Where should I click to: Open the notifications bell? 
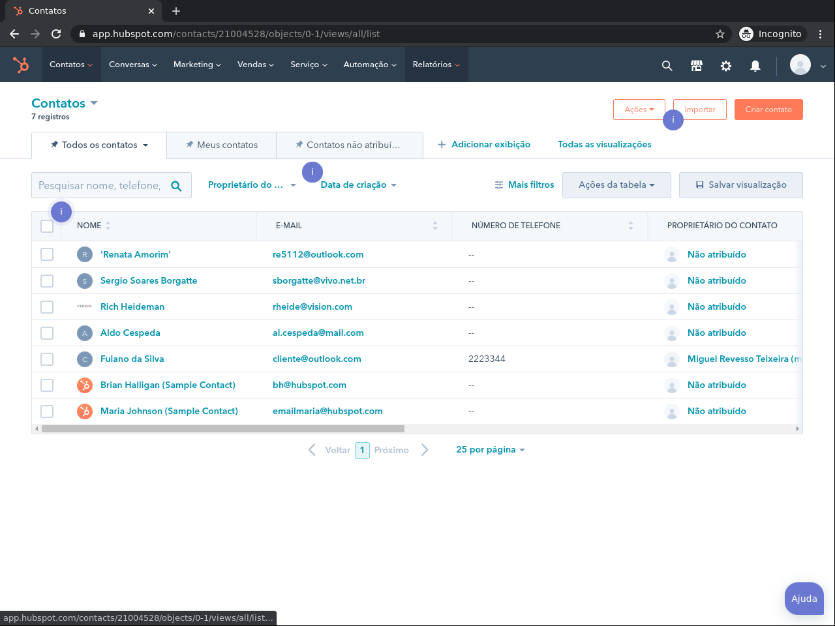point(755,65)
